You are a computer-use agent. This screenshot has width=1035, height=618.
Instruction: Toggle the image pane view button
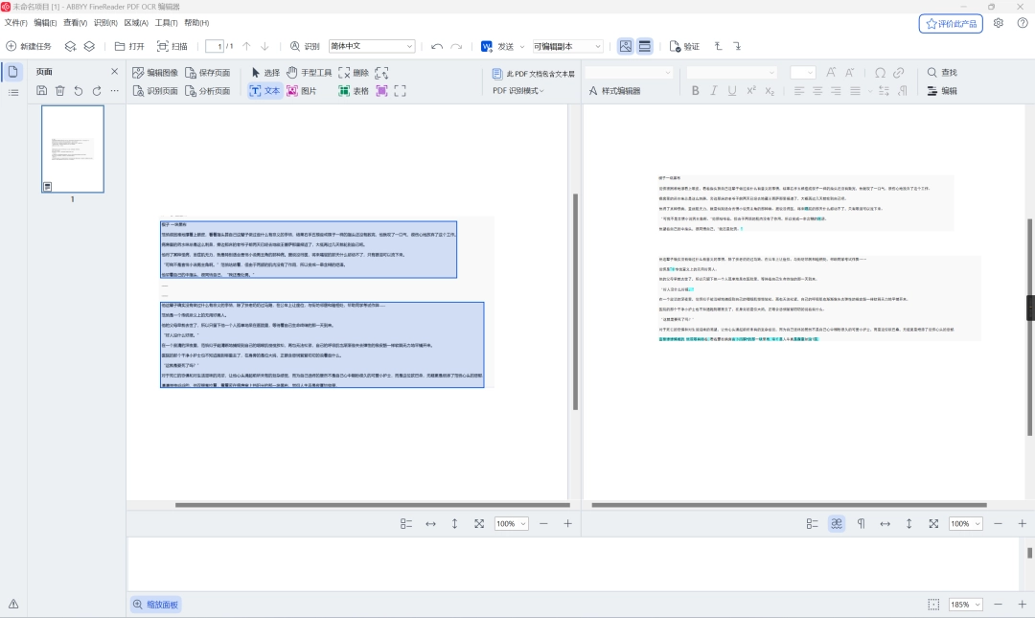(625, 46)
